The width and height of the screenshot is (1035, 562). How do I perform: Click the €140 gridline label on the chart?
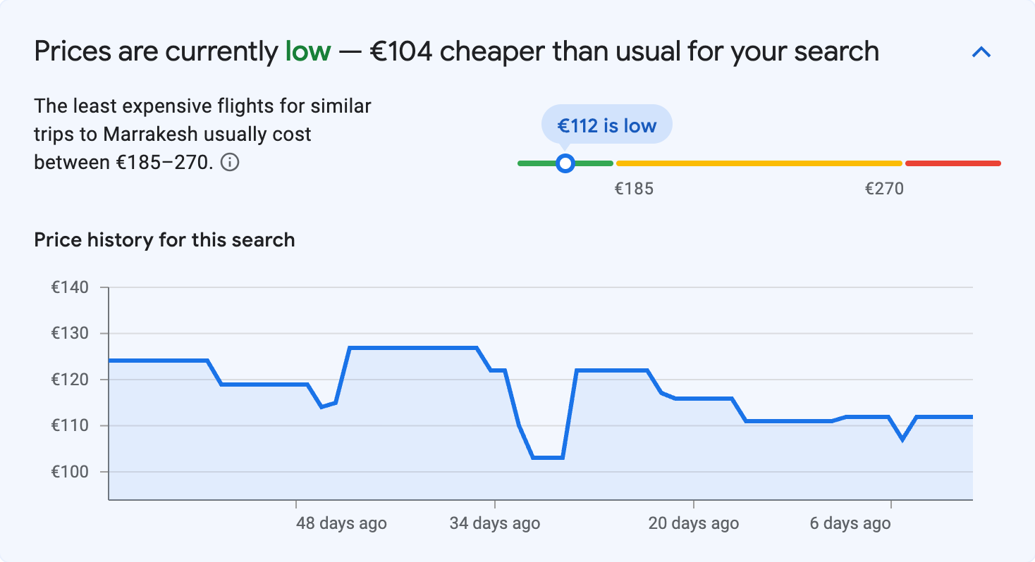coord(69,287)
